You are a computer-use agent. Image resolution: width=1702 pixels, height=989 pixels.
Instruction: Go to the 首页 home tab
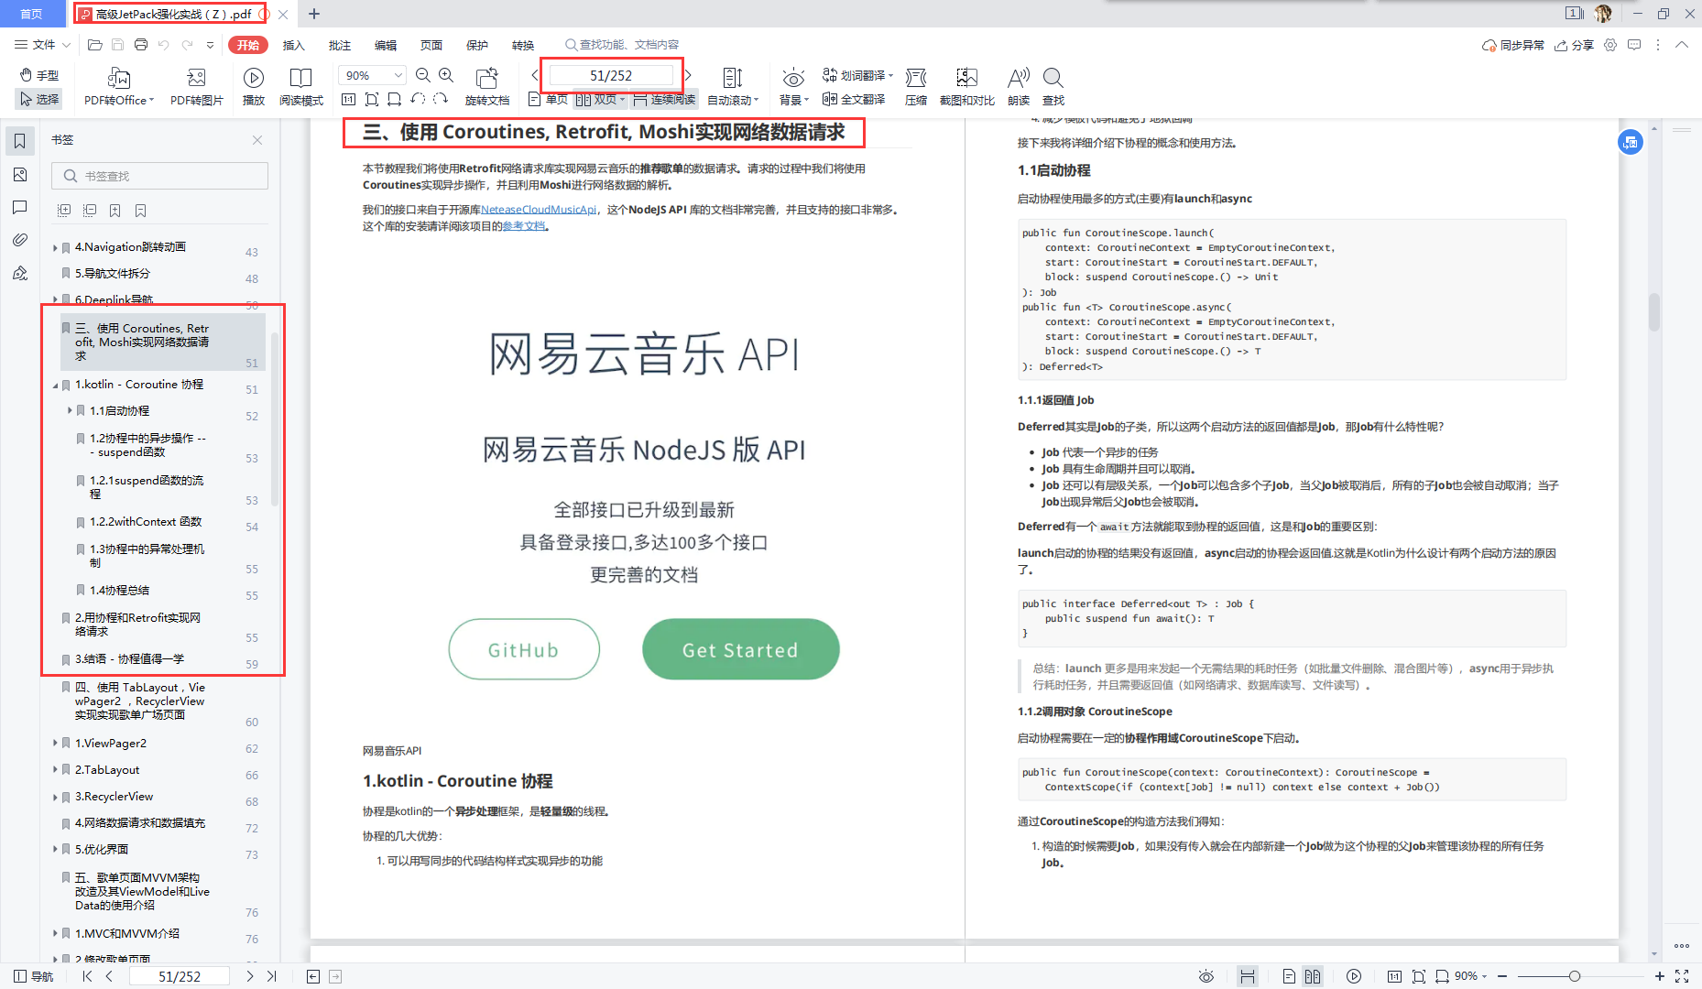point(31,14)
